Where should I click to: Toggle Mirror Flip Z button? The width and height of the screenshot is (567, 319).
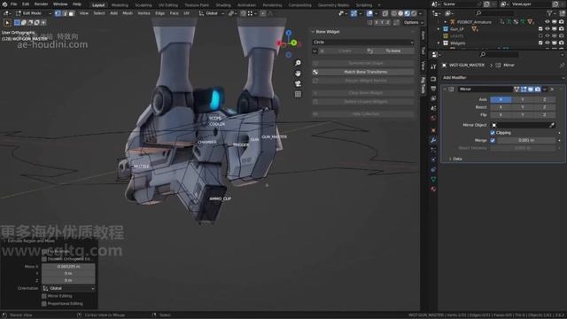pyautogui.click(x=545, y=115)
